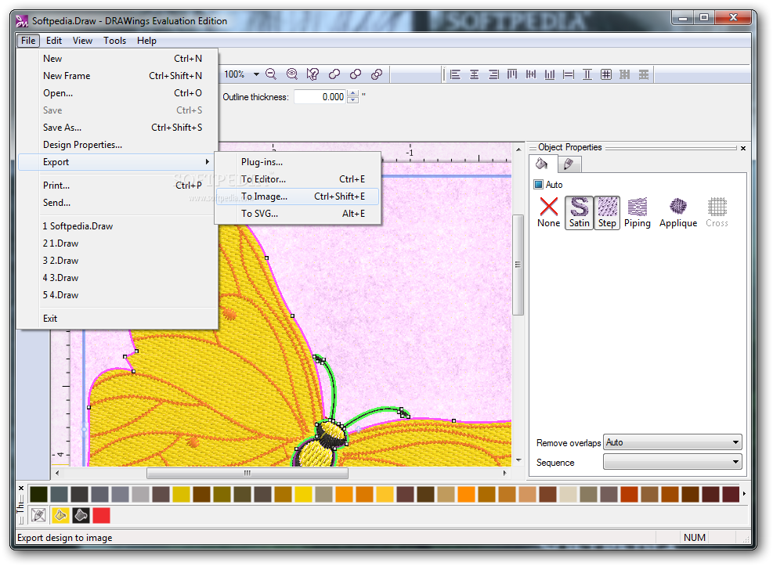Click the same height sizing icon

pyautogui.click(x=587, y=74)
